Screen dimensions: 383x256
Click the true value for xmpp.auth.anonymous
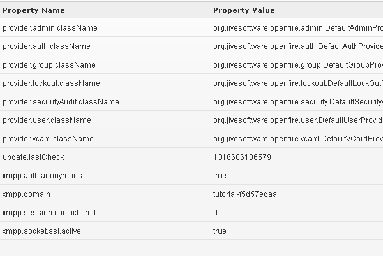point(220,176)
